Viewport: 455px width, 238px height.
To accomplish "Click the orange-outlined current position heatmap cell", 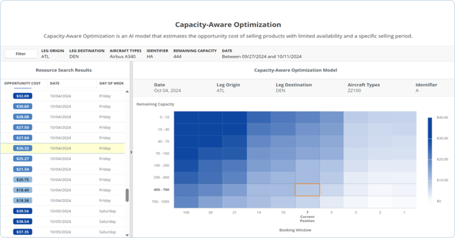I will pos(307,190).
